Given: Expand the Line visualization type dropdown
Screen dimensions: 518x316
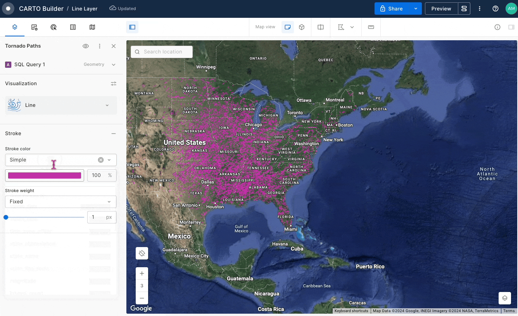Looking at the screenshot, I should [x=107, y=105].
